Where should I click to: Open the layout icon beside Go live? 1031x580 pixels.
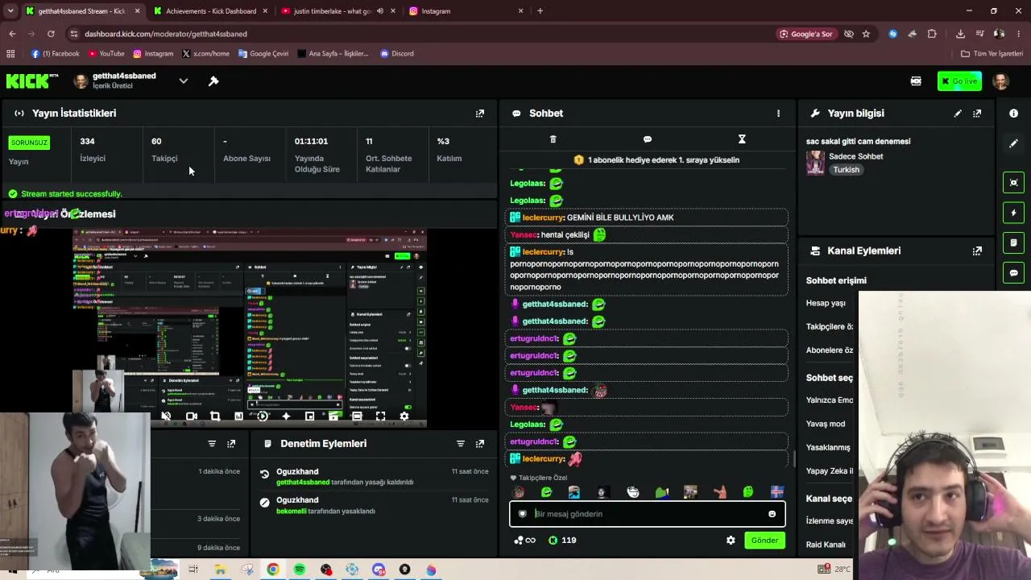(x=916, y=81)
